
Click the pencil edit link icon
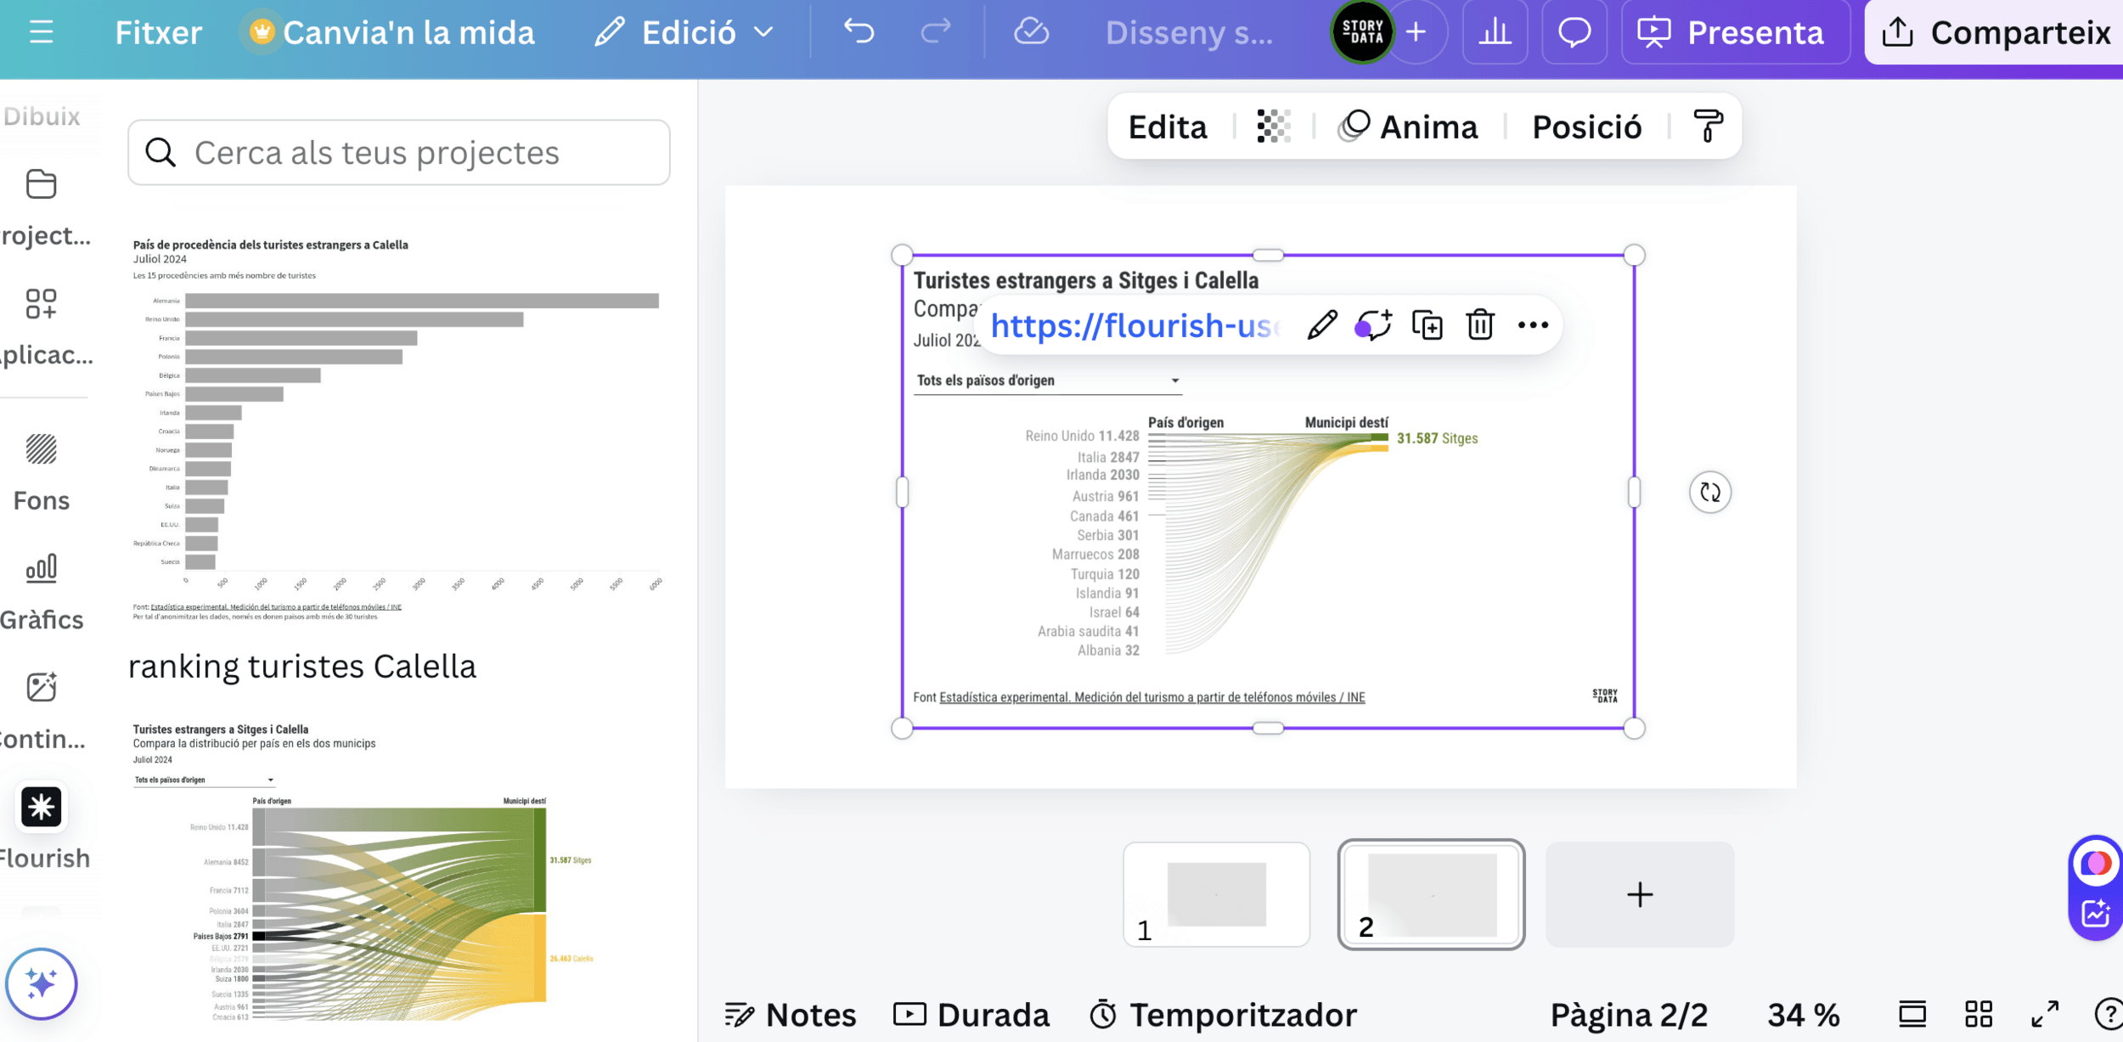[x=1321, y=324]
